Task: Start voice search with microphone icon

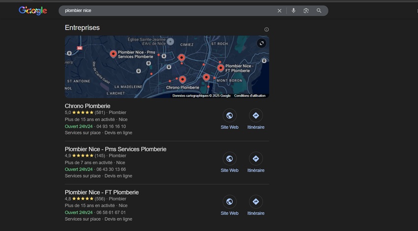Action: pyautogui.click(x=294, y=10)
